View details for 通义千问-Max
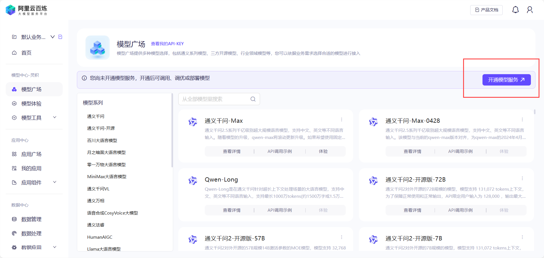Viewport: 544px width, 258px height. 232,151
